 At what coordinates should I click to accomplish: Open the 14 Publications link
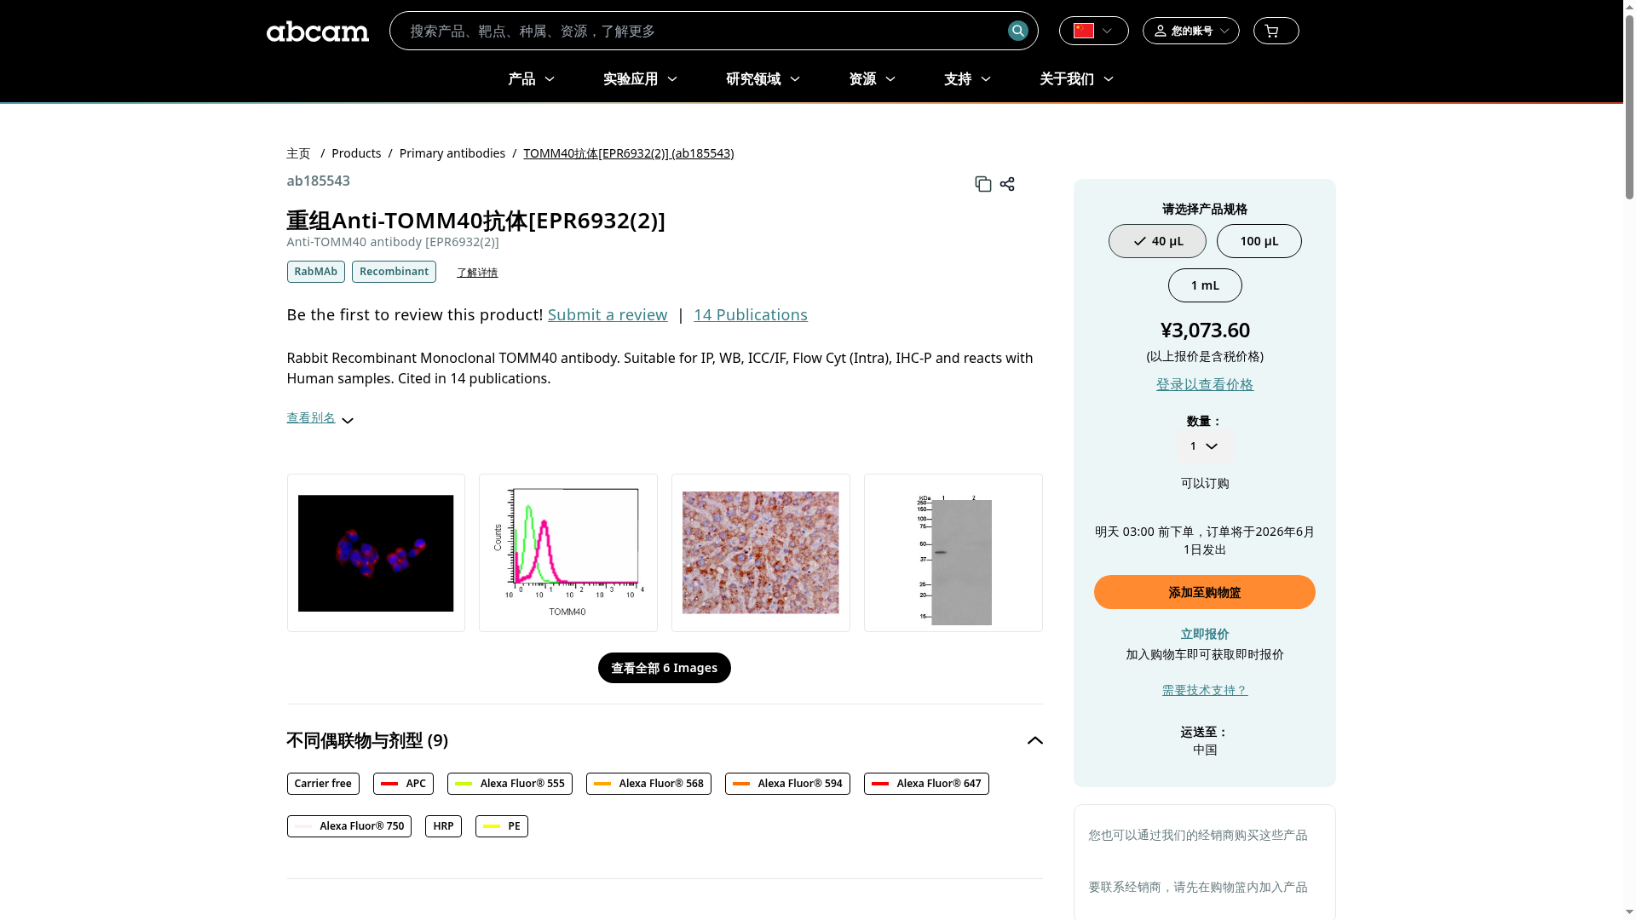point(750,315)
